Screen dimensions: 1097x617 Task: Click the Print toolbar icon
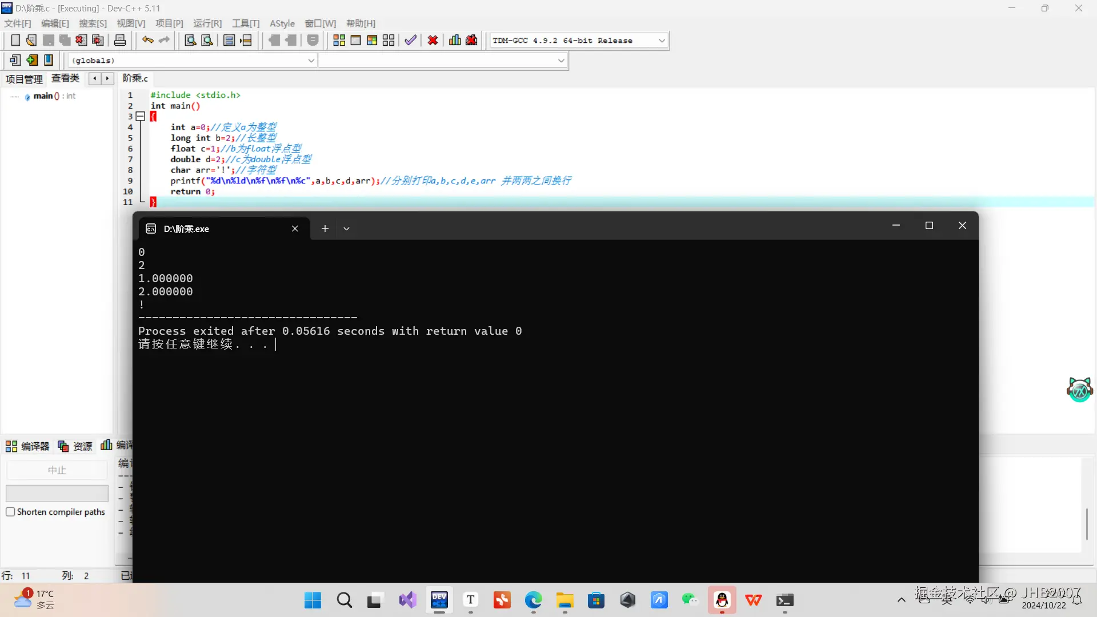[x=120, y=40]
